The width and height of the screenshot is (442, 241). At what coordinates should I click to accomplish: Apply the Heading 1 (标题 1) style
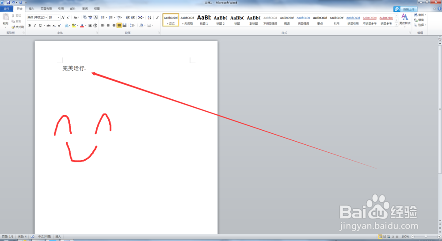coord(204,20)
